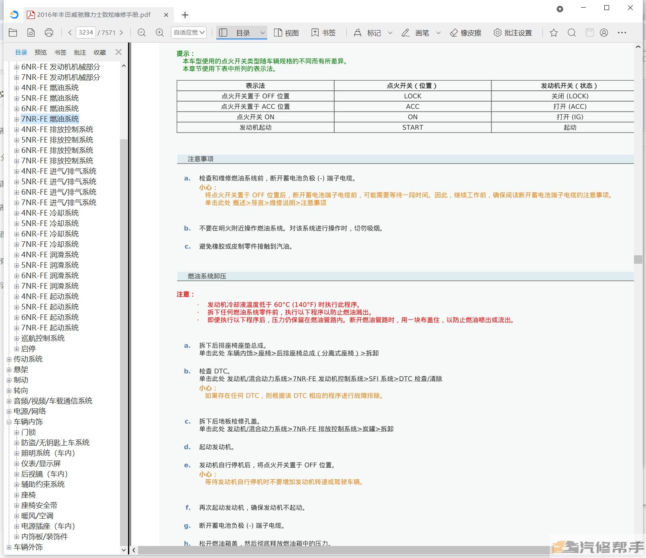Go to next page arrow

[121, 33]
